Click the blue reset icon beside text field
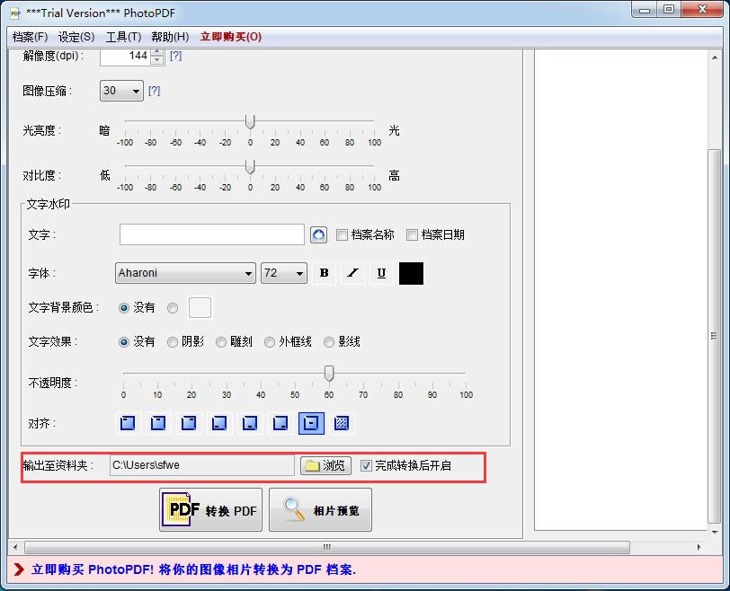Image resolution: width=730 pixels, height=591 pixels. click(x=318, y=234)
